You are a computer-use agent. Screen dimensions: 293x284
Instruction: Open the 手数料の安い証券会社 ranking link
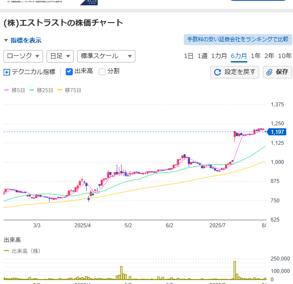pos(238,39)
